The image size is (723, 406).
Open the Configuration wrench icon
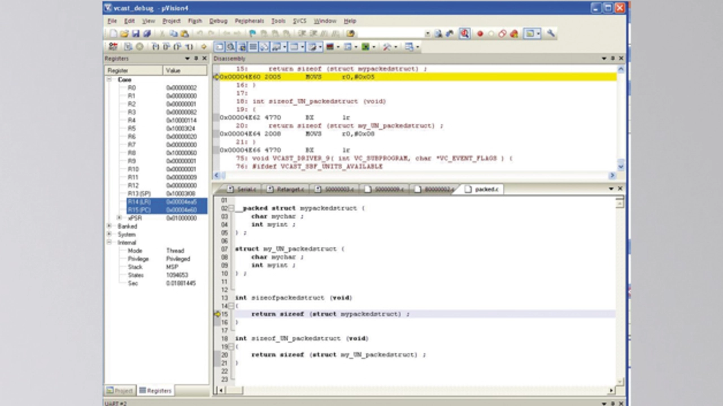click(551, 34)
